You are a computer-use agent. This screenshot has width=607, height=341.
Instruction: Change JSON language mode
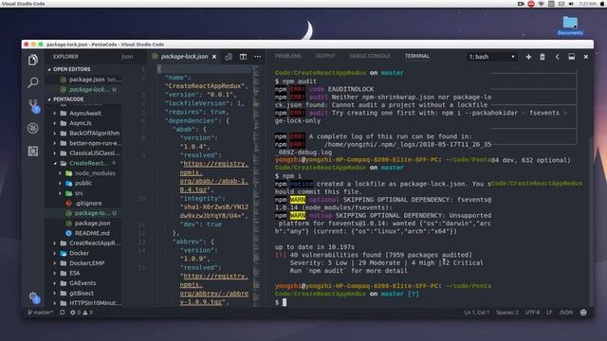(x=565, y=313)
